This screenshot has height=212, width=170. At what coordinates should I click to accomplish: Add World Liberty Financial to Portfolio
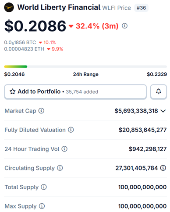[x=75, y=92]
